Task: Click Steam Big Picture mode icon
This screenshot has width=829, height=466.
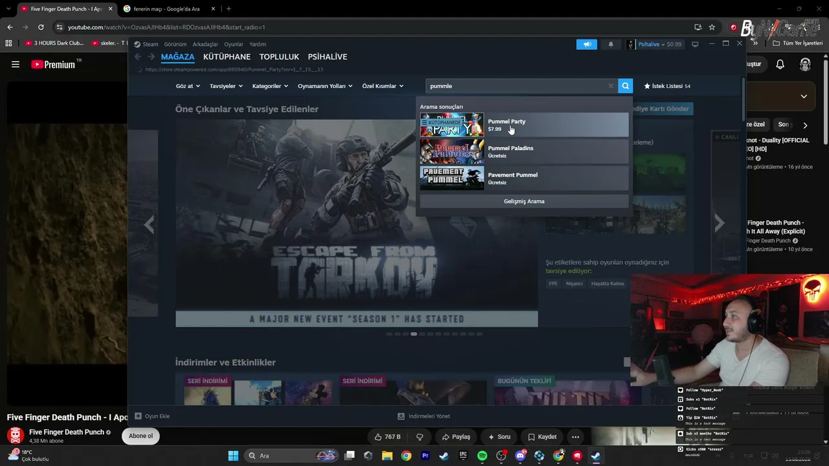Action: point(695,44)
